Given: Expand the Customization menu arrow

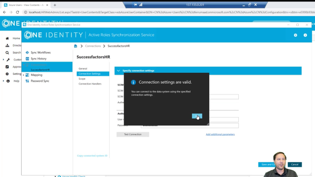Looking at the screenshot, I should pos(3,59).
